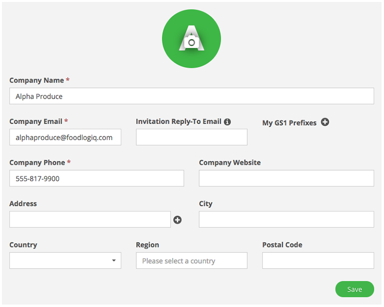
Task: Select the Region field
Action: click(x=192, y=261)
